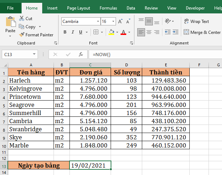Click the Borders grid icon
Image resolution: width=222 pixels, height=175 pixels.
pos(96,32)
